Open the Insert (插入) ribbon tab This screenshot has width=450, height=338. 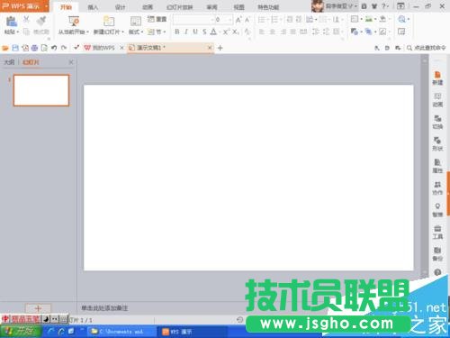point(93,7)
